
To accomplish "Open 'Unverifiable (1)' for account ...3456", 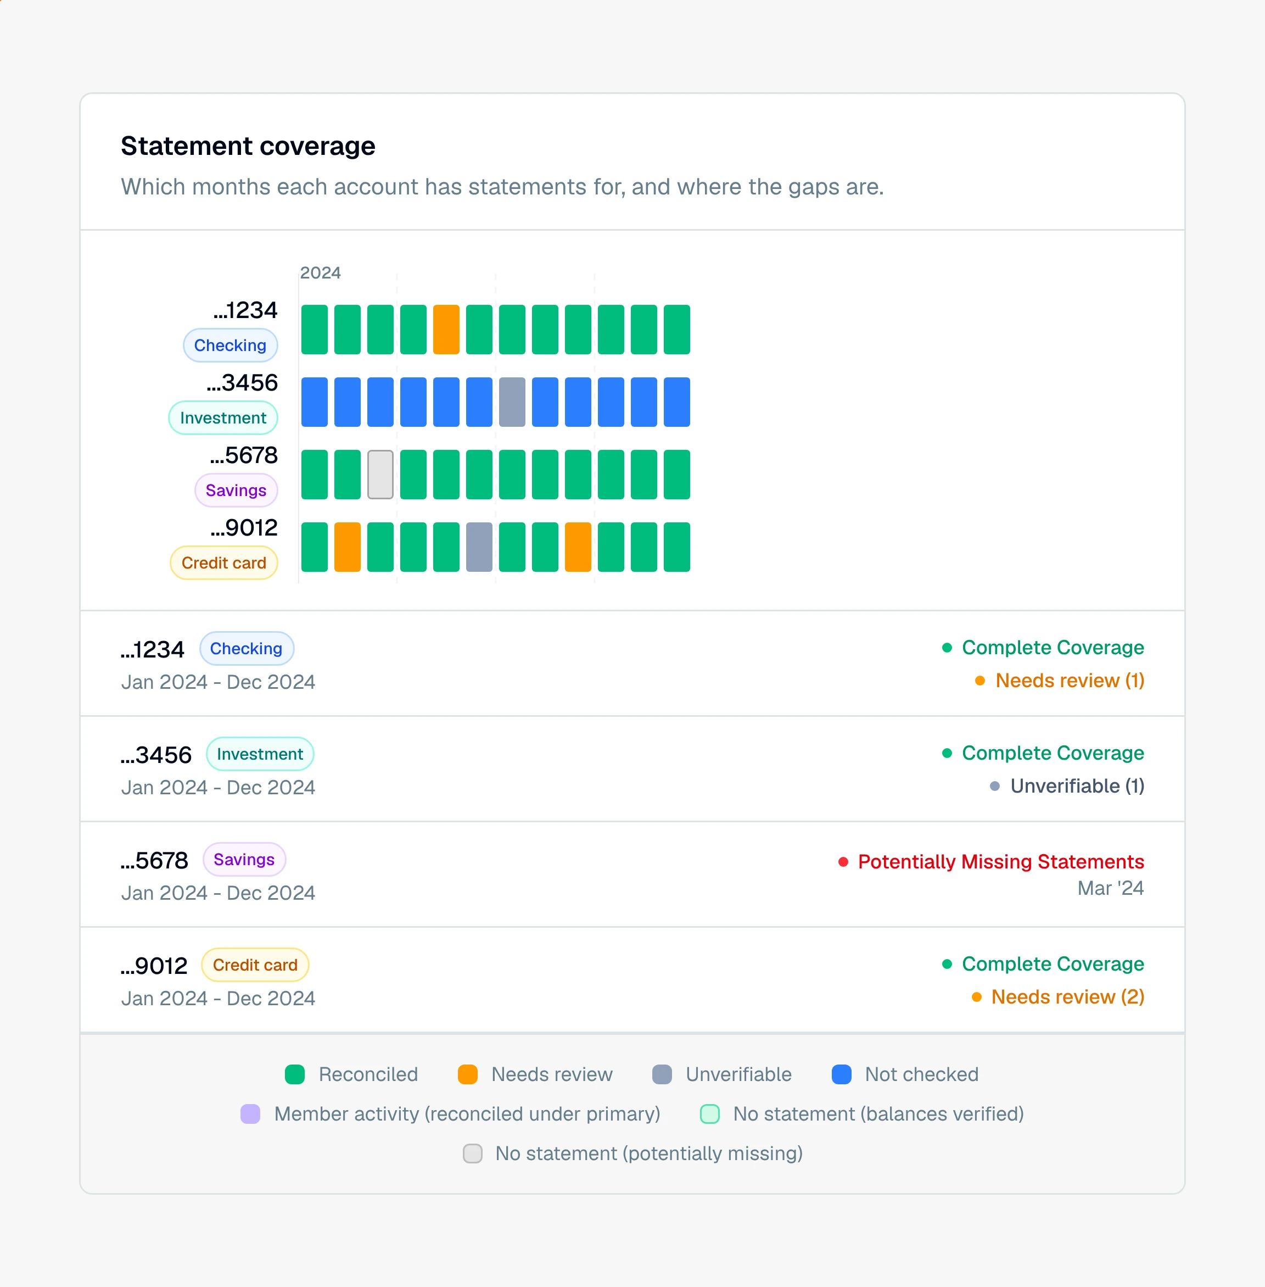I will (1066, 785).
